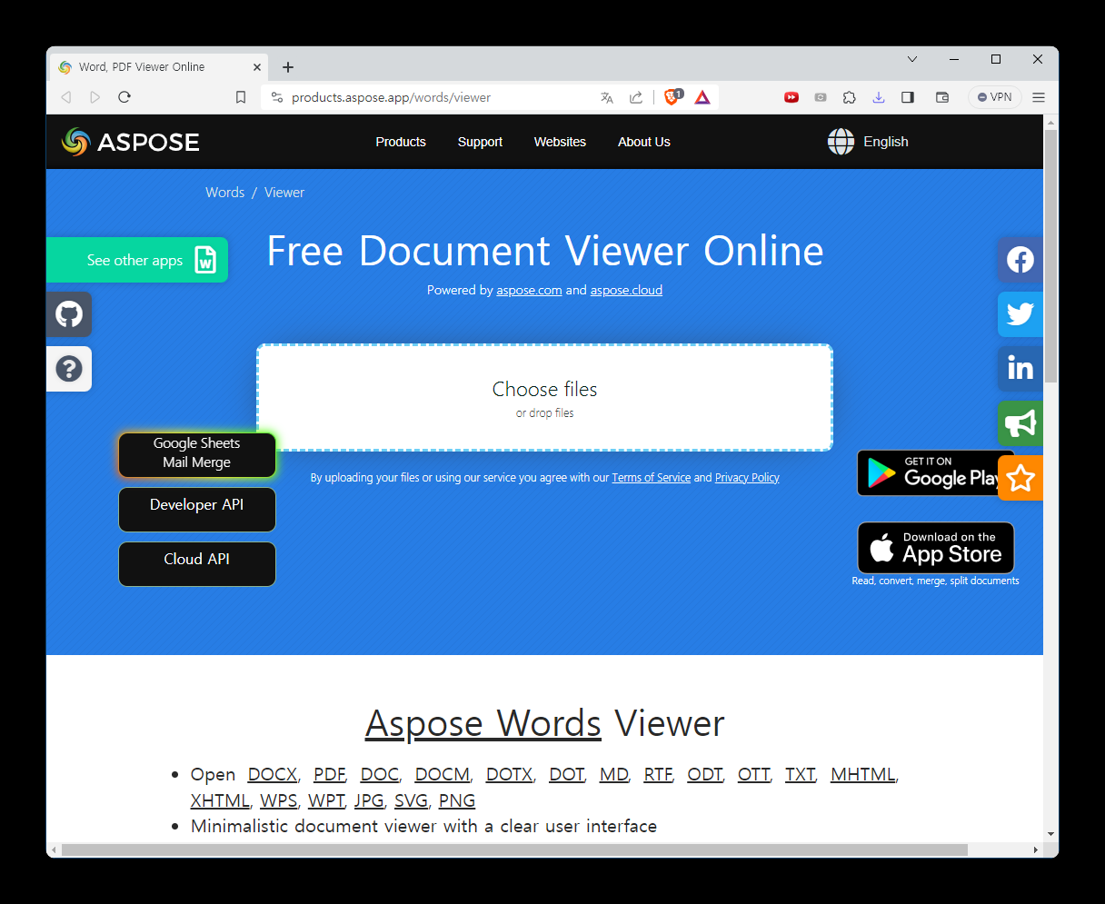Click the vertical scrollbar down arrow

pyautogui.click(x=1050, y=834)
